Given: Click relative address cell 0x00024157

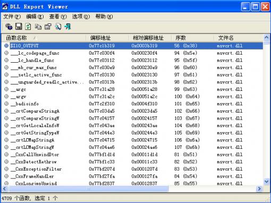Looking at the screenshot, I should pos(145,119).
